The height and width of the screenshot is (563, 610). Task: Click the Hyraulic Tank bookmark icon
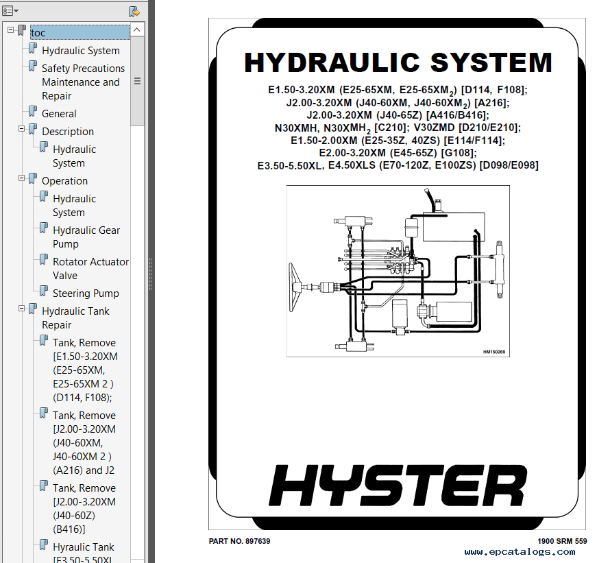(44, 544)
